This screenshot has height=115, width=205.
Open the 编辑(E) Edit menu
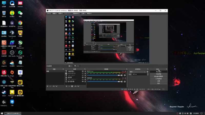[x=55, y=14]
